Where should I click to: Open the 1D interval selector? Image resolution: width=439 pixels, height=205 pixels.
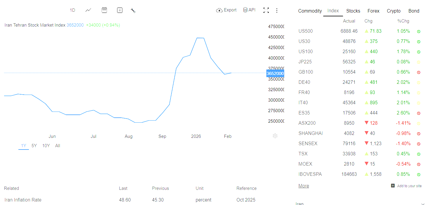pos(72,10)
